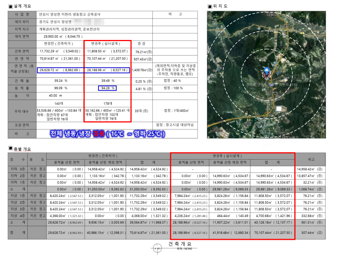The image size is (341, 258).
Task: Click the 사 업 명 row label
Action: tap(22, 14)
